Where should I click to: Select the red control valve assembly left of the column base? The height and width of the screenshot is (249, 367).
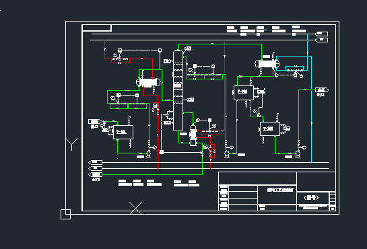pos(156,109)
